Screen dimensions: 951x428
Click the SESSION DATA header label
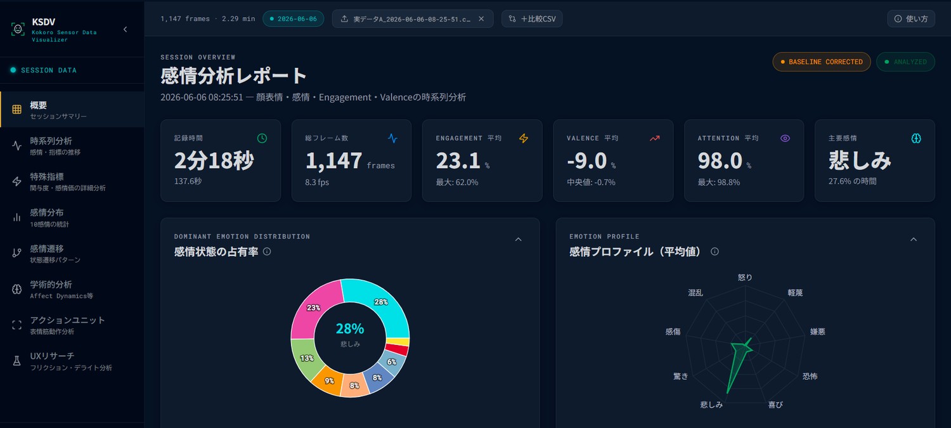[49, 70]
